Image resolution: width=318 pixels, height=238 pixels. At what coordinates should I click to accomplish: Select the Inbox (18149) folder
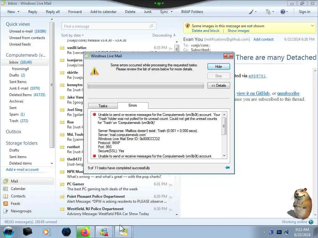point(25,62)
